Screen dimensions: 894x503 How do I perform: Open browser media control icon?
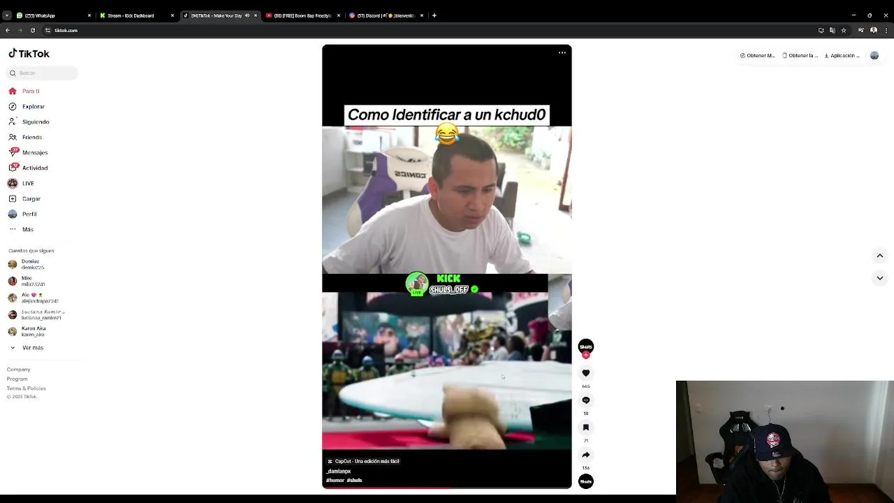861,30
